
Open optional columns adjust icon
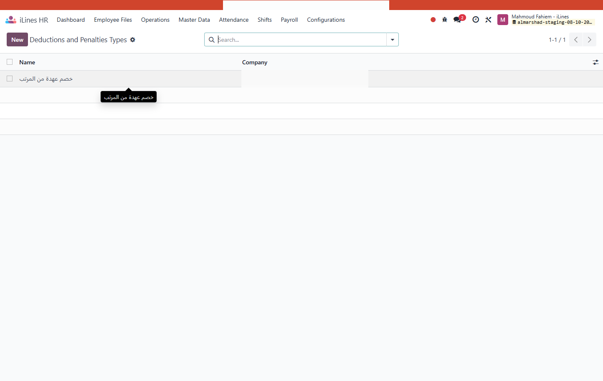point(595,62)
